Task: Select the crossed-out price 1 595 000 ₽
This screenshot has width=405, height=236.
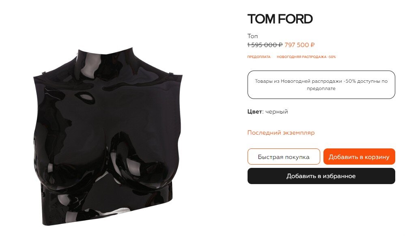Action: tap(265, 45)
